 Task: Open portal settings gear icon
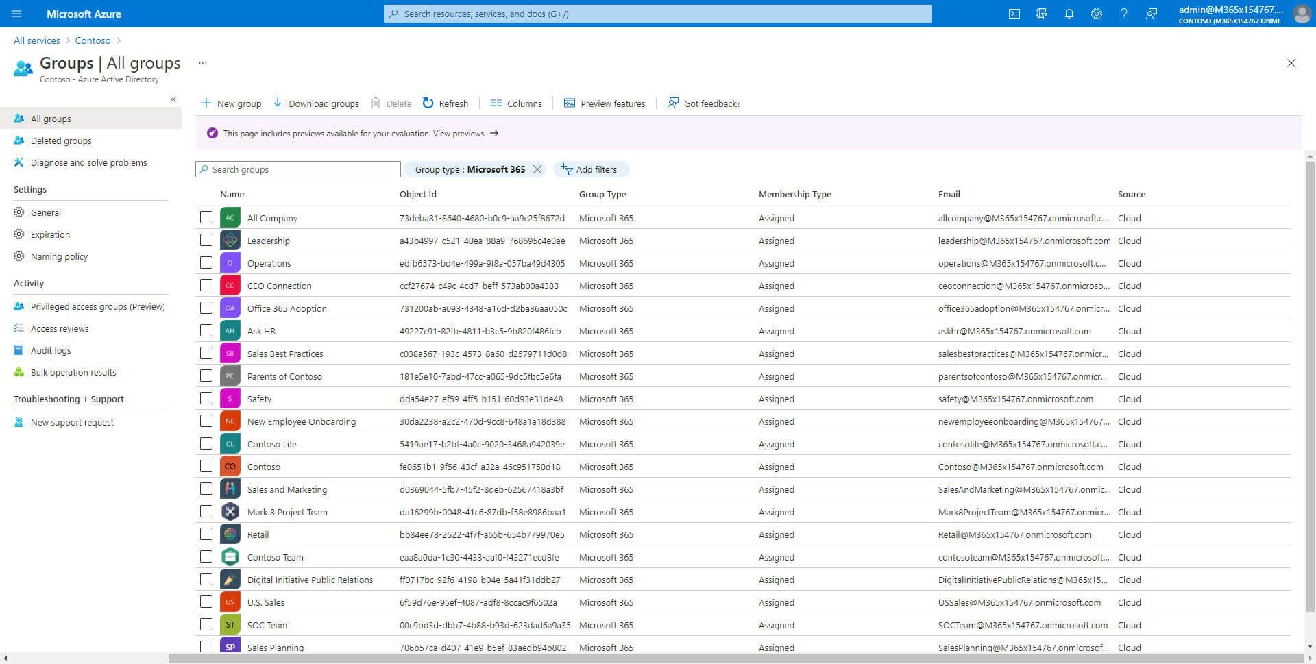1097,14
